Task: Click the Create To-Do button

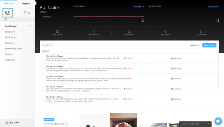Action: 209,45
